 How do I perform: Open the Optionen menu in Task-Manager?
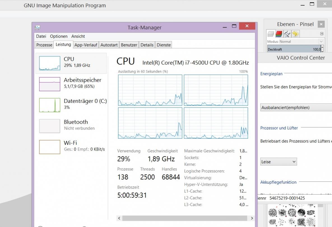(59, 36)
